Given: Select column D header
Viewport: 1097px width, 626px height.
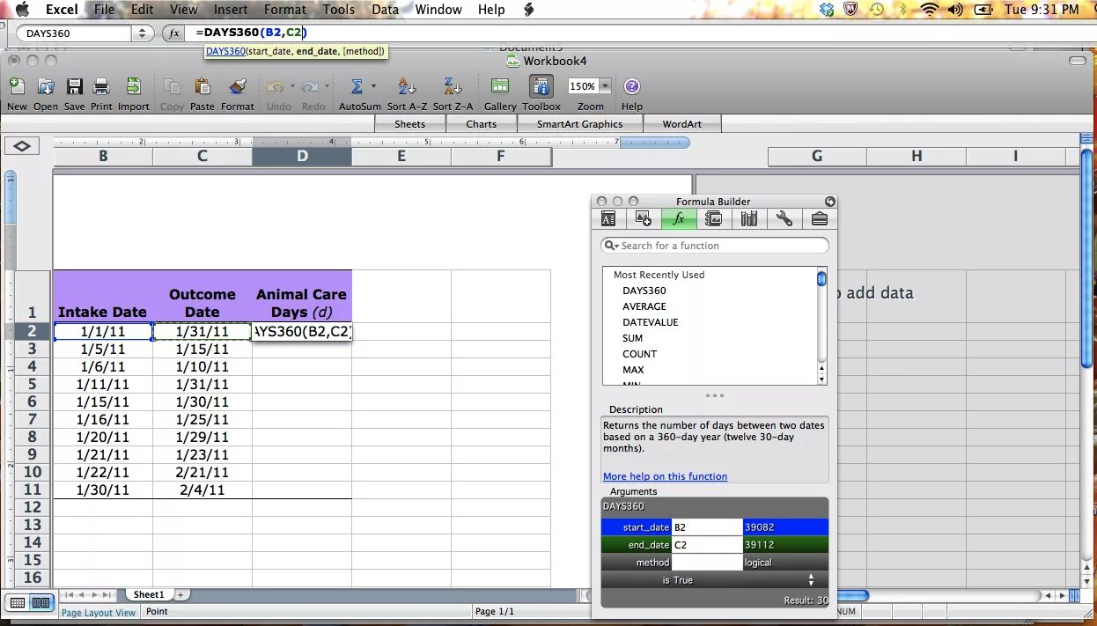Looking at the screenshot, I should click(302, 156).
